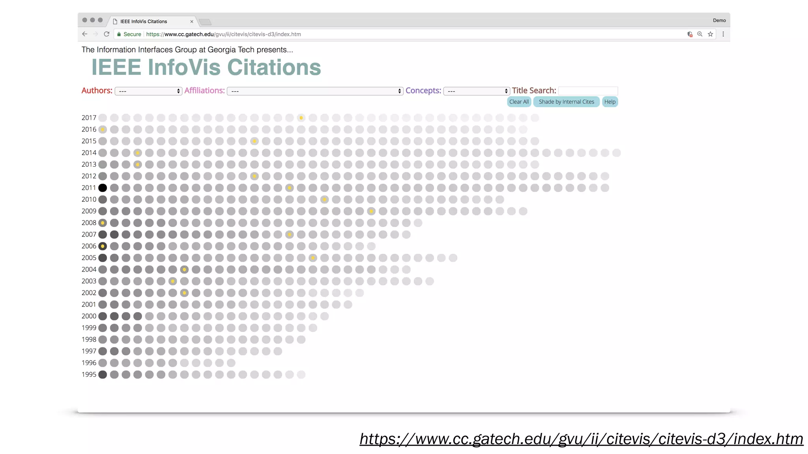Bookmark page with the star icon

click(x=711, y=34)
